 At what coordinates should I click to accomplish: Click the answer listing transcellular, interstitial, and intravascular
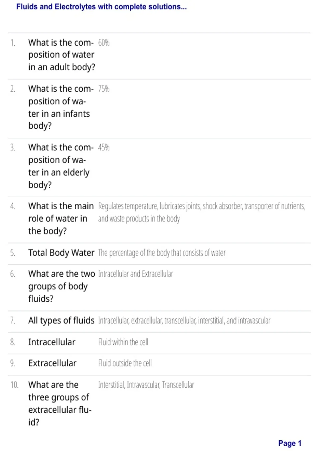coord(184,320)
